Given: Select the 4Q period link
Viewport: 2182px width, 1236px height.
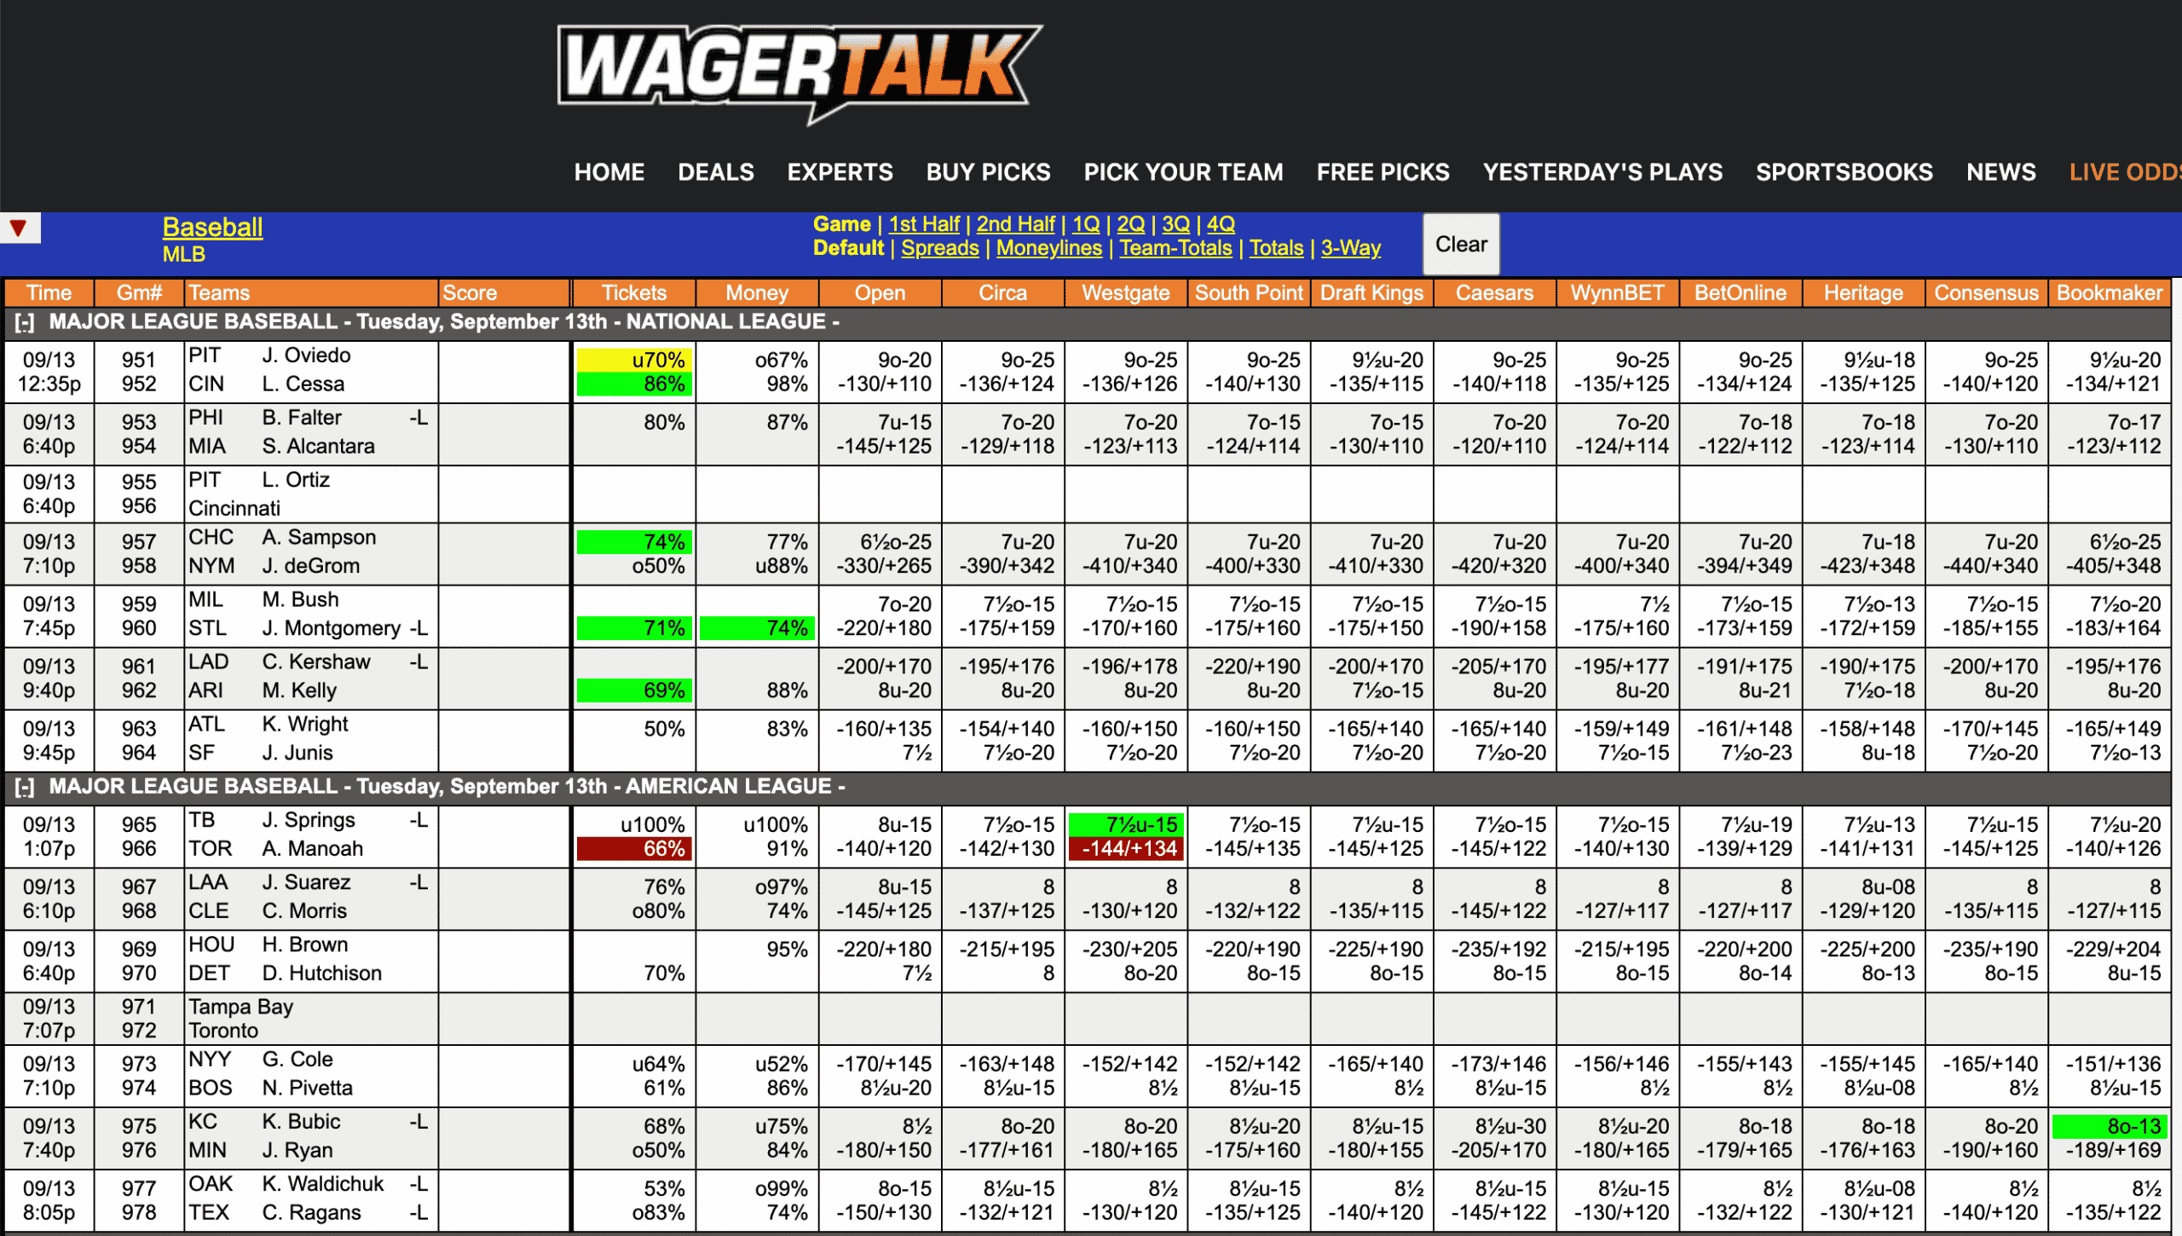Looking at the screenshot, I should coord(1221,224).
